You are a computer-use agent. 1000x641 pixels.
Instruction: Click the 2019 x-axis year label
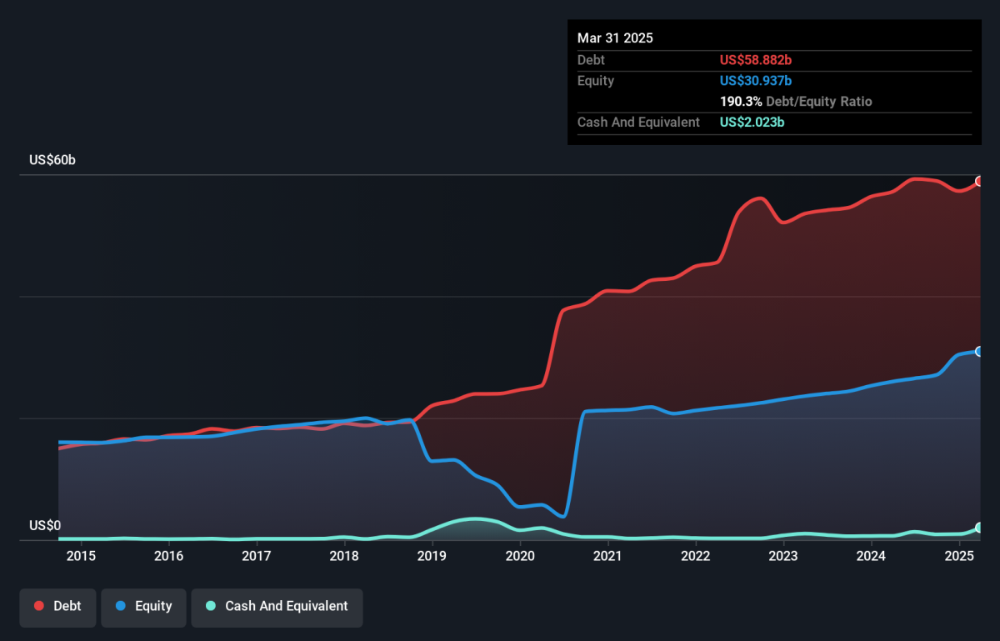(432, 556)
